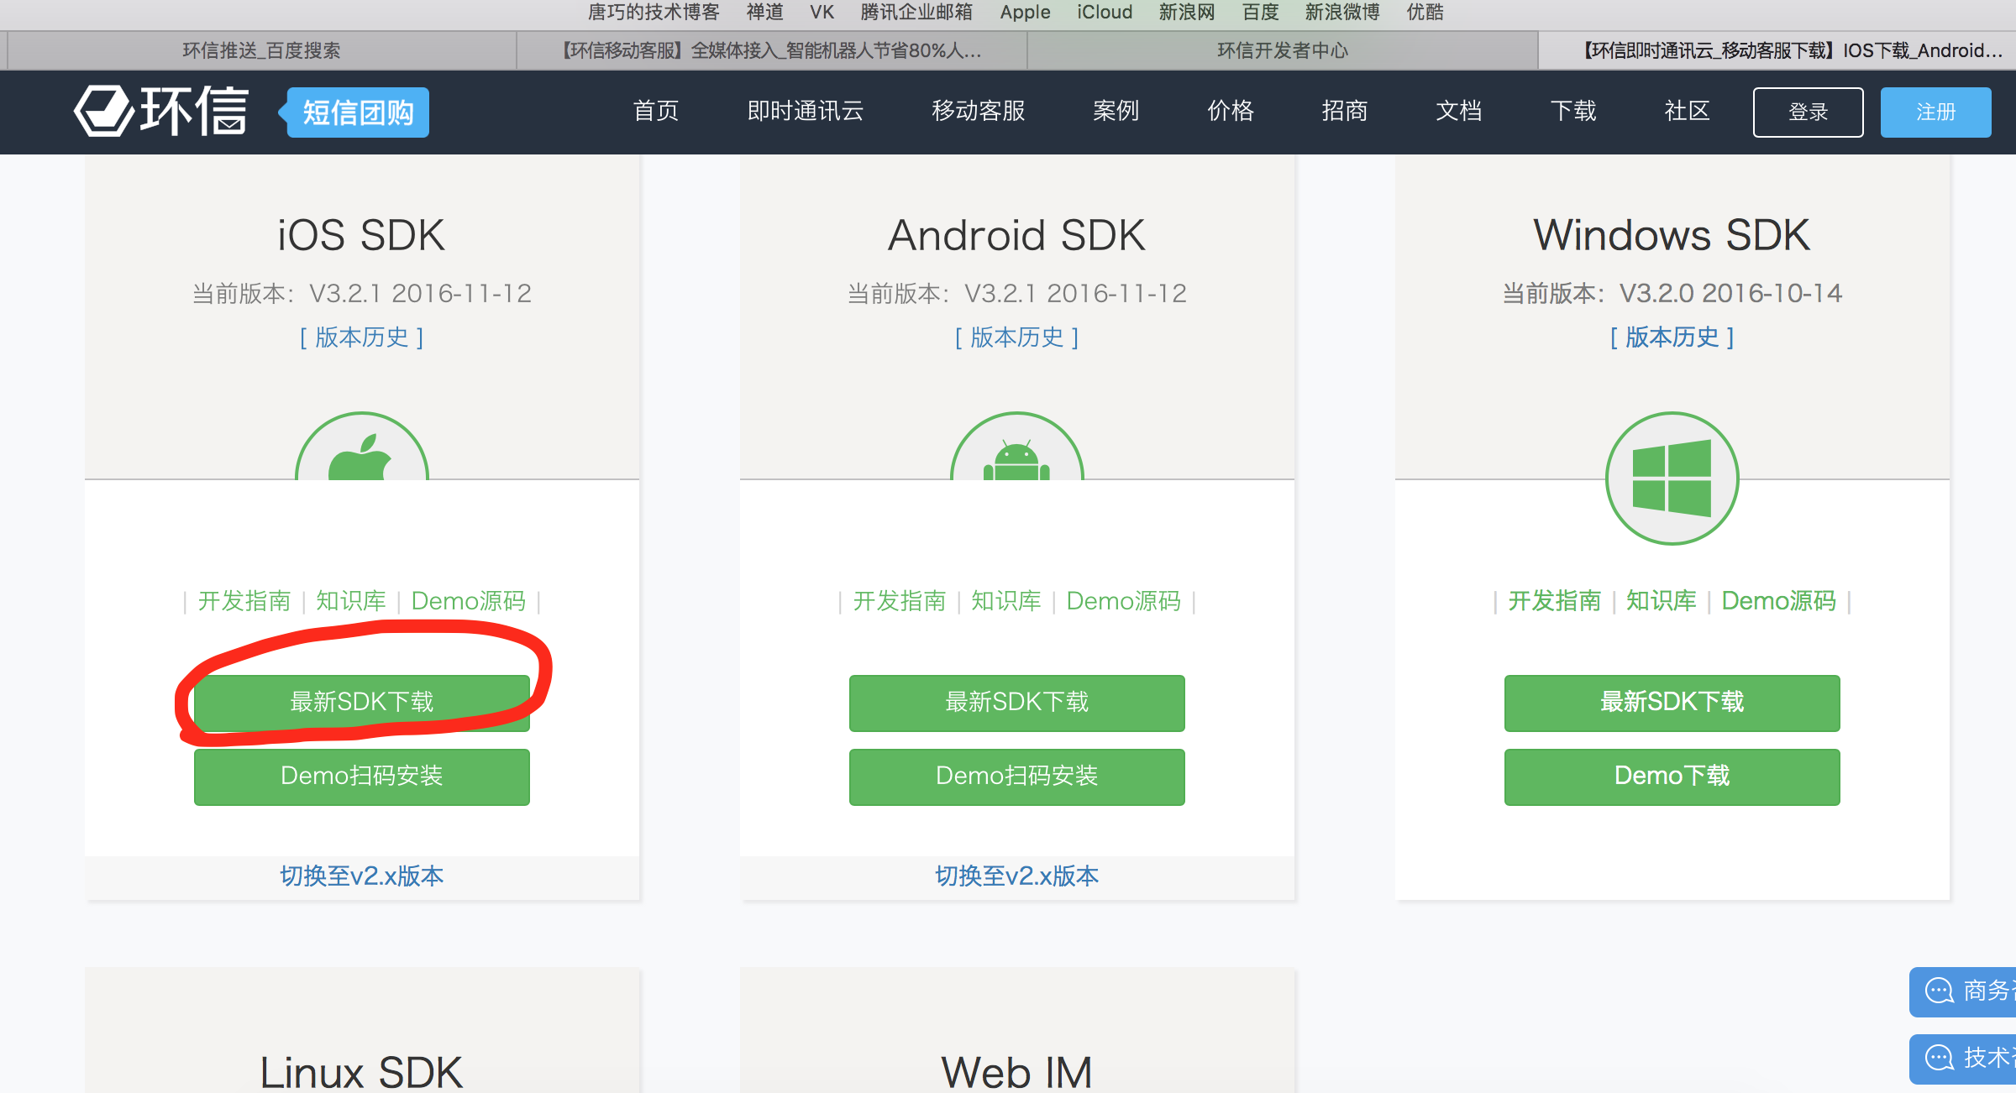The height and width of the screenshot is (1093, 2016).
Task: Click Android Demo扫码安装 button
Action: [x=1016, y=777]
